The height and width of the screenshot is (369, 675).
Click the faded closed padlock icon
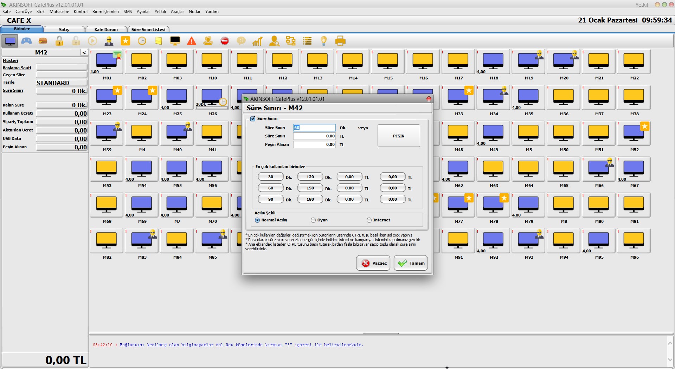click(x=76, y=41)
